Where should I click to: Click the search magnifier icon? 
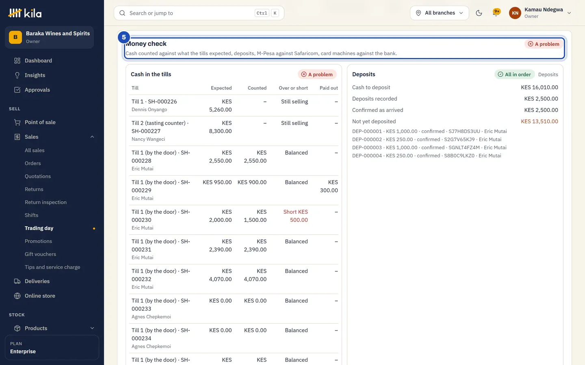(122, 13)
